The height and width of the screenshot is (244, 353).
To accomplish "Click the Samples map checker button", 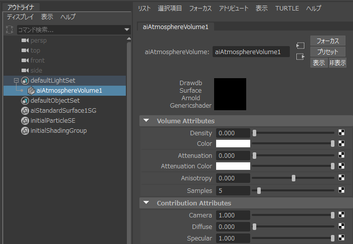I will pyautogui.click(x=341, y=190).
